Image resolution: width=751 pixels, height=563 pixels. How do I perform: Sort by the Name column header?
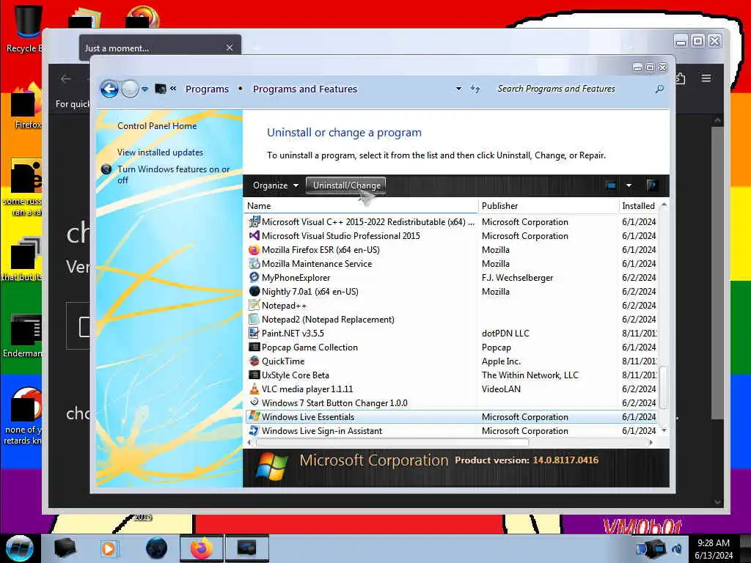(361, 206)
